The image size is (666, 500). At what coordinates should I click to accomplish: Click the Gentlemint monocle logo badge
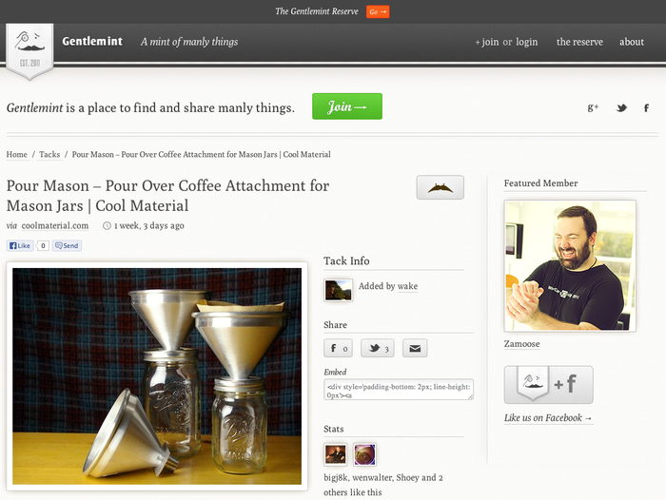tap(29, 51)
